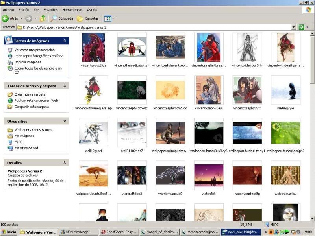This screenshot has width=315, height=236.
Task: Select the waiting2yw thumbnail
Action: 286,90
